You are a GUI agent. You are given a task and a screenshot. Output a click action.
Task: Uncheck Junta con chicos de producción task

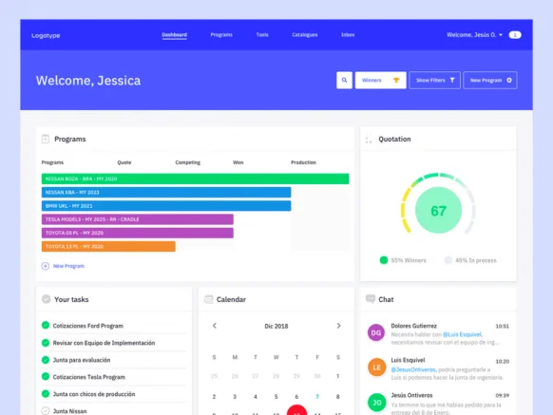click(x=46, y=393)
